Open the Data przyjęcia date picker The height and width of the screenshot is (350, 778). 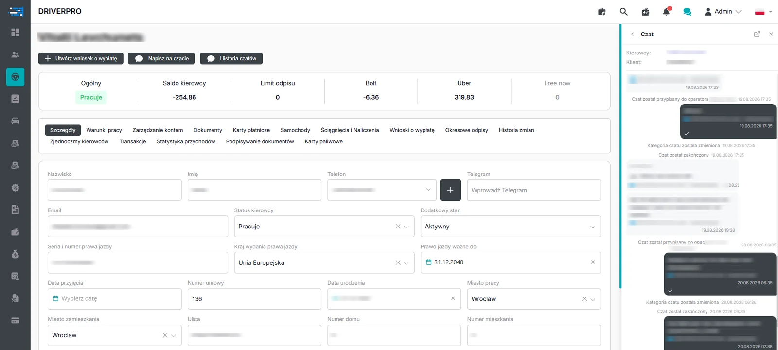tap(114, 299)
